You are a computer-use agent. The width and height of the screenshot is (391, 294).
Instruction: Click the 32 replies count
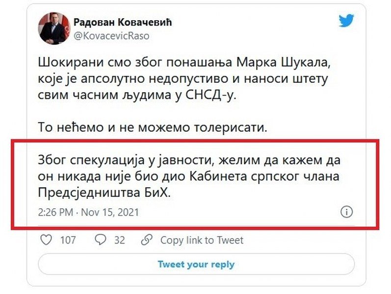tap(119, 240)
